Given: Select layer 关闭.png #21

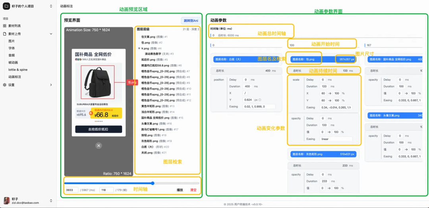Looking at the screenshot, I should point(154,153).
